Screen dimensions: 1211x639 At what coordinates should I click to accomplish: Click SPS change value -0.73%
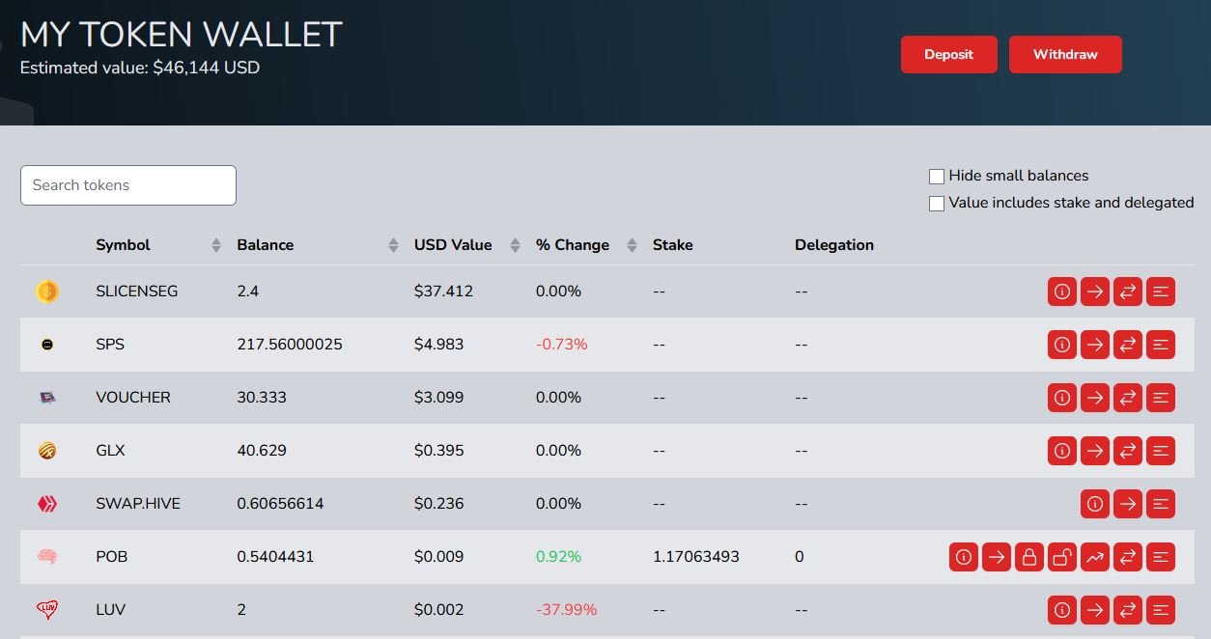(562, 345)
